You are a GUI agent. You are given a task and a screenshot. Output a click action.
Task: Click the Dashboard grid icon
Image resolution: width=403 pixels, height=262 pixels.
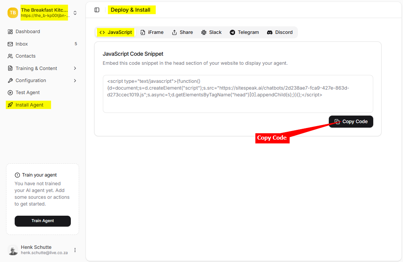tap(10, 32)
